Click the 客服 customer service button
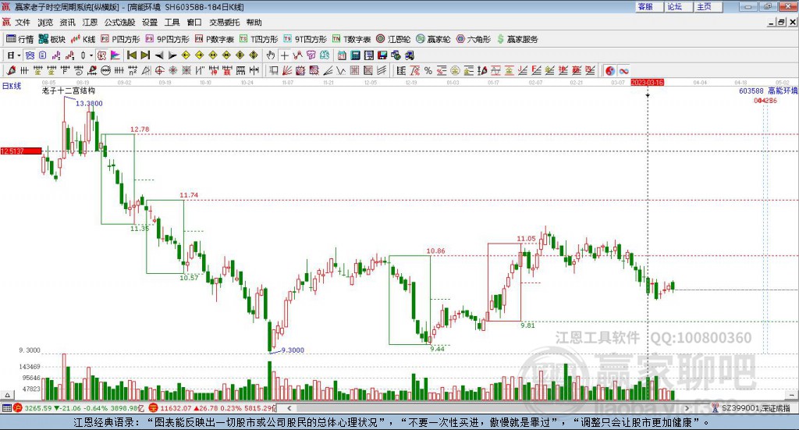Screen dimensions: 799x430 650,6
